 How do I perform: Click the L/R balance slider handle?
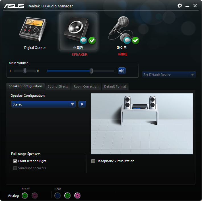(25, 71)
